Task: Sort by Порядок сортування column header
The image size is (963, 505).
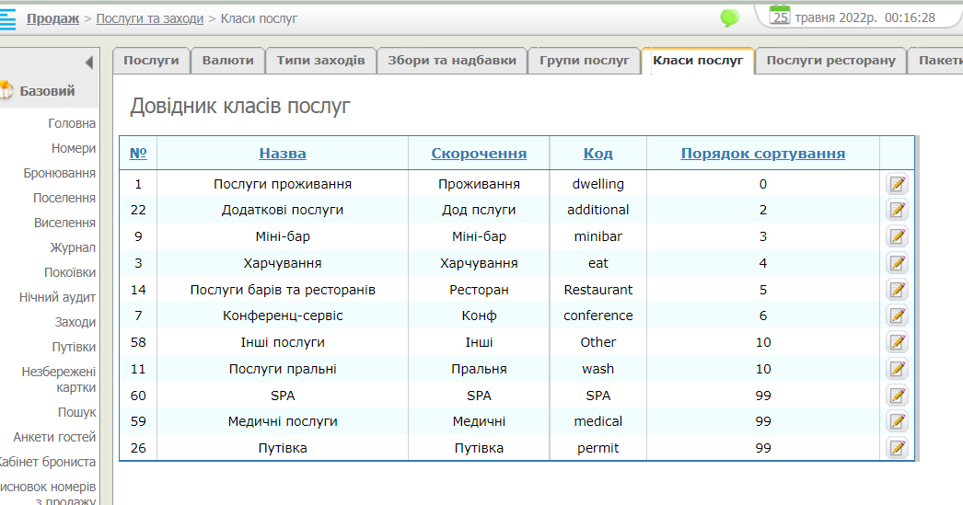Action: pyautogui.click(x=762, y=154)
